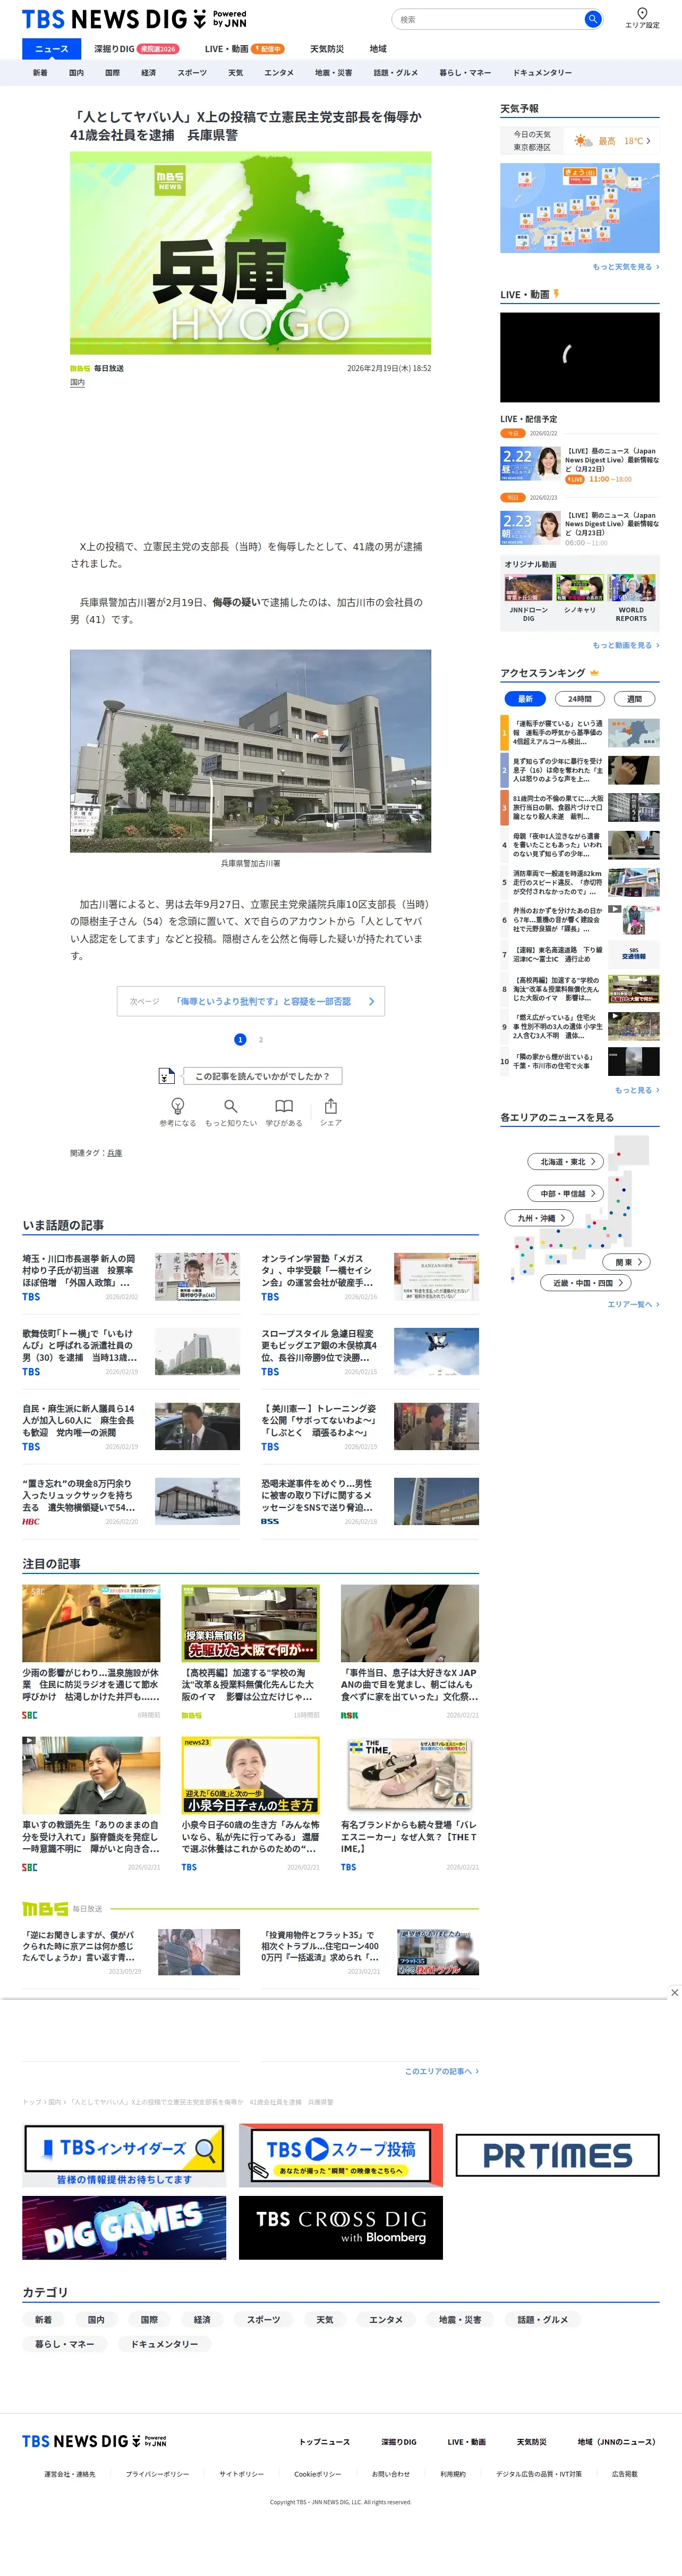Image resolution: width=682 pixels, height=2576 pixels.
Task: Click the 暮らし・マネー category chip
Action: (64, 2343)
